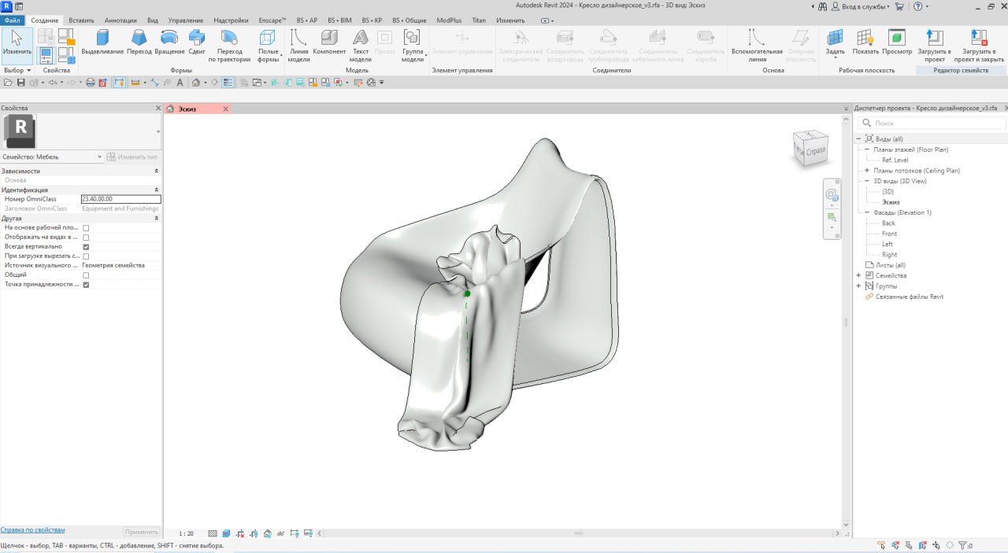Click the Показать workplane icon

[x=865, y=43]
